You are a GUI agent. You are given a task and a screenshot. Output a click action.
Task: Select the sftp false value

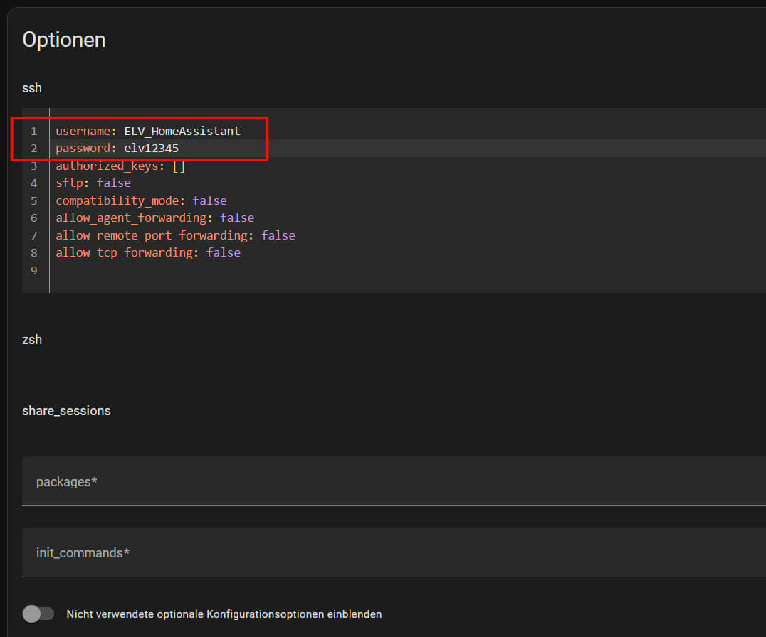pos(114,183)
